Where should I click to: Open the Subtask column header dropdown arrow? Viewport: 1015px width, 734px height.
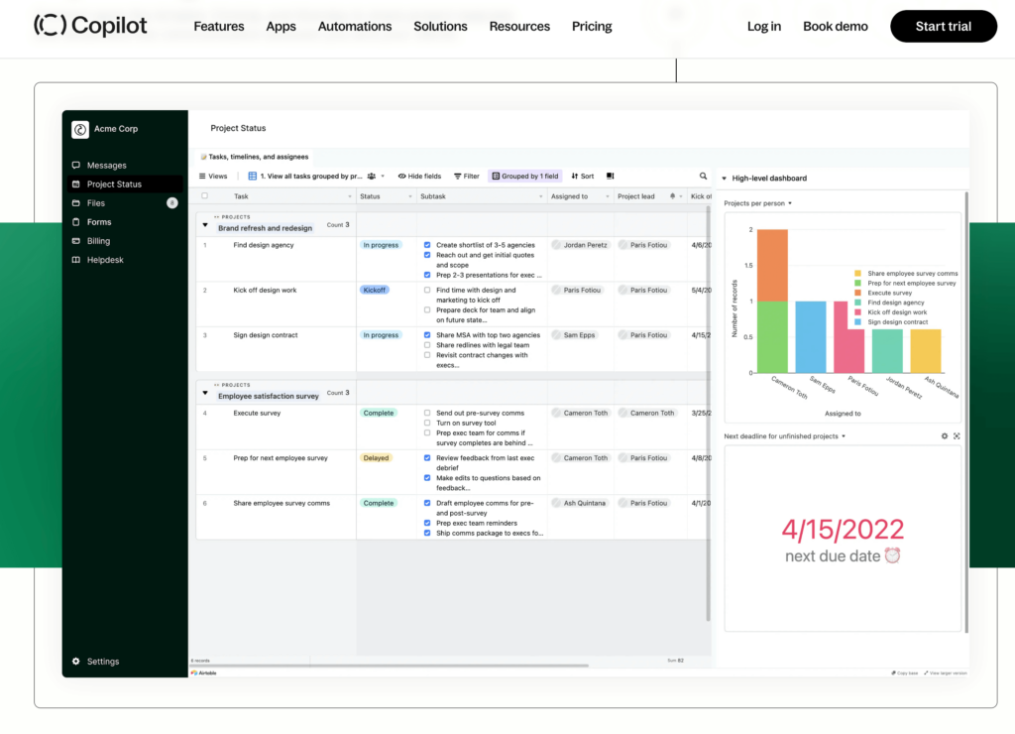click(x=541, y=196)
